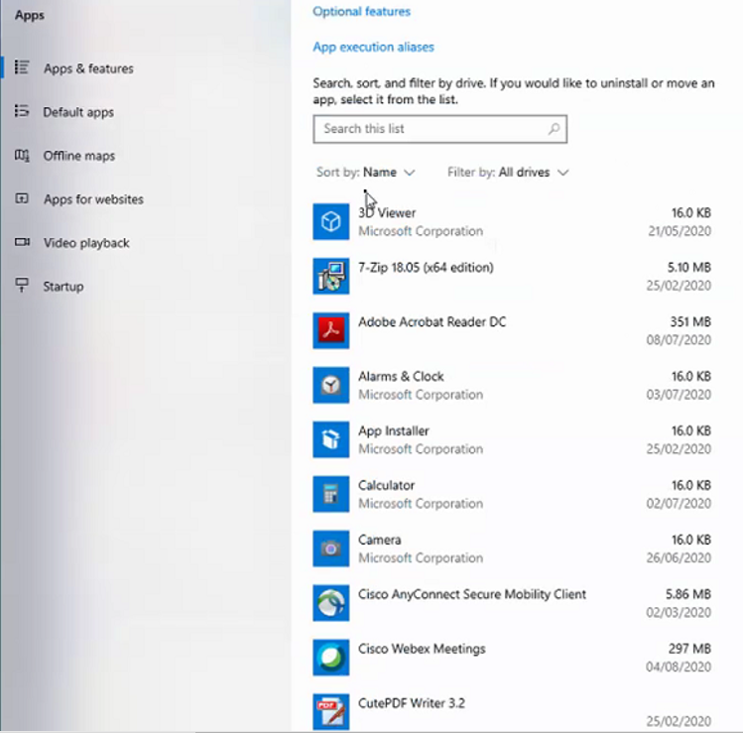Screen dimensions: 743x733
Task: Click the 5.86 MB size value
Action: (x=688, y=594)
